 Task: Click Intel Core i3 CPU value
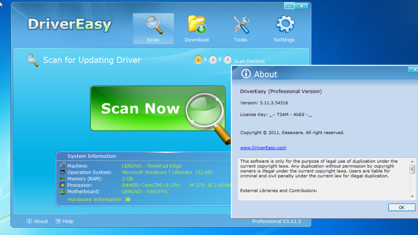[176, 185]
